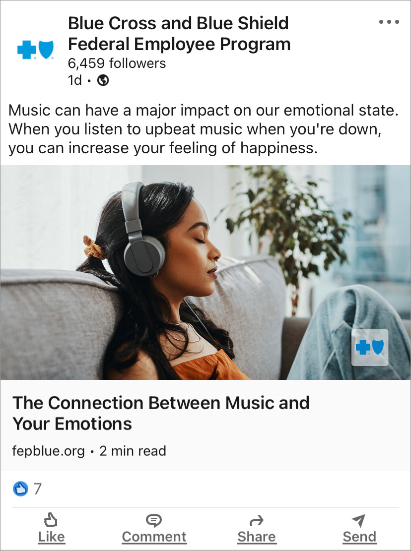Click the globe public visibility icon
Viewport: 411px width, 551px height.
click(103, 80)
